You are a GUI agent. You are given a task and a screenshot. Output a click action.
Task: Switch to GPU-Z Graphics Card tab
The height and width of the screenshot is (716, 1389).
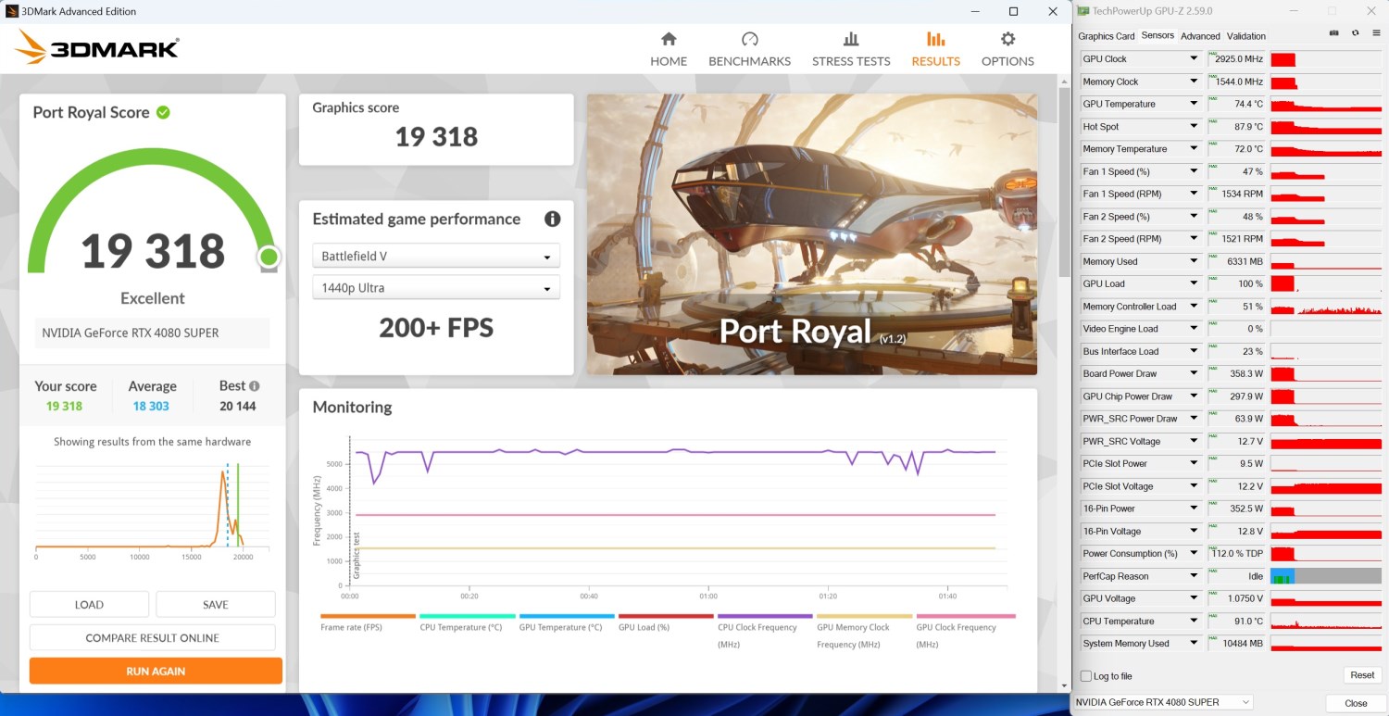[x=1106, y=36]
